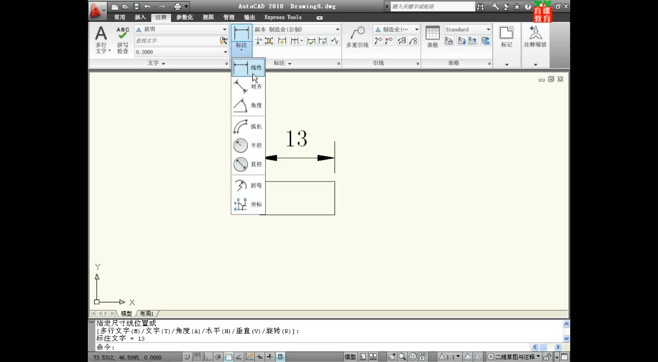Viewport: 658px width, 362px height.
Task: Click the 注释缩放 annotation scaling button
Action: click(x=535, y=37)
